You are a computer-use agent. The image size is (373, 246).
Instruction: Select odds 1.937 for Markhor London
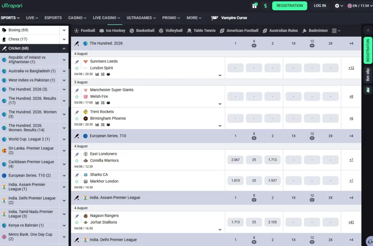(x=272, y=180)
